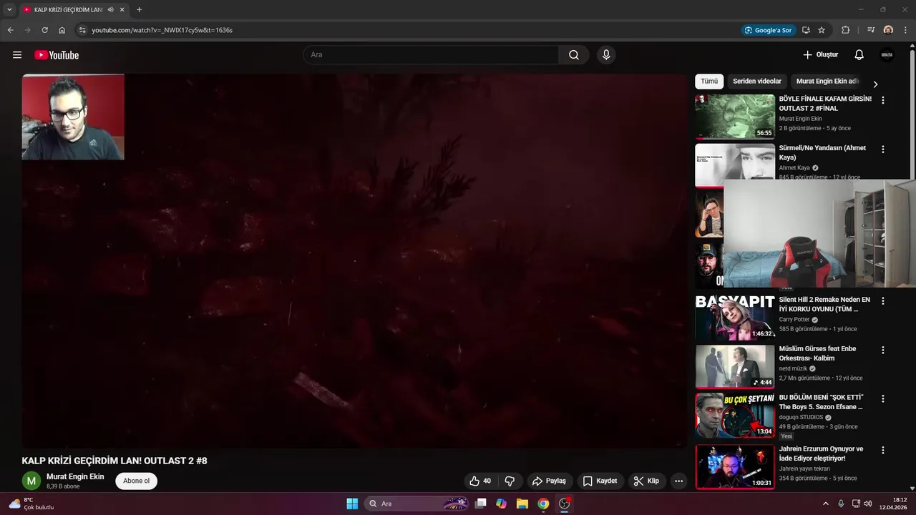Click the Windows taskbar search box

(x=418, y=504)
